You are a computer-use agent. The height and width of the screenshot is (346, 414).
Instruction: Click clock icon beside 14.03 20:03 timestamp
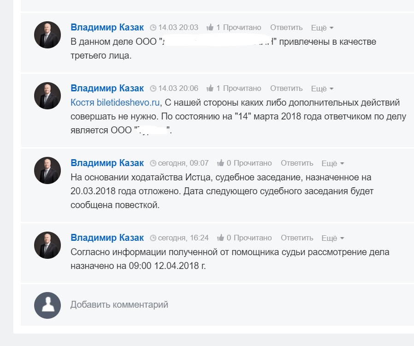click(153, 28)
